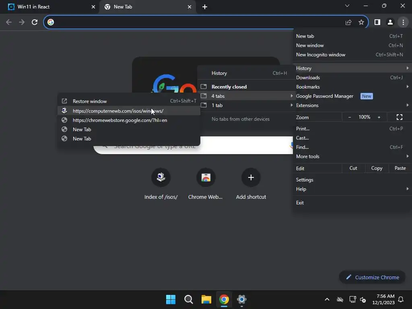The image size is (412, 309).
Task: Open New Incognito window
Action: point(352,55)
